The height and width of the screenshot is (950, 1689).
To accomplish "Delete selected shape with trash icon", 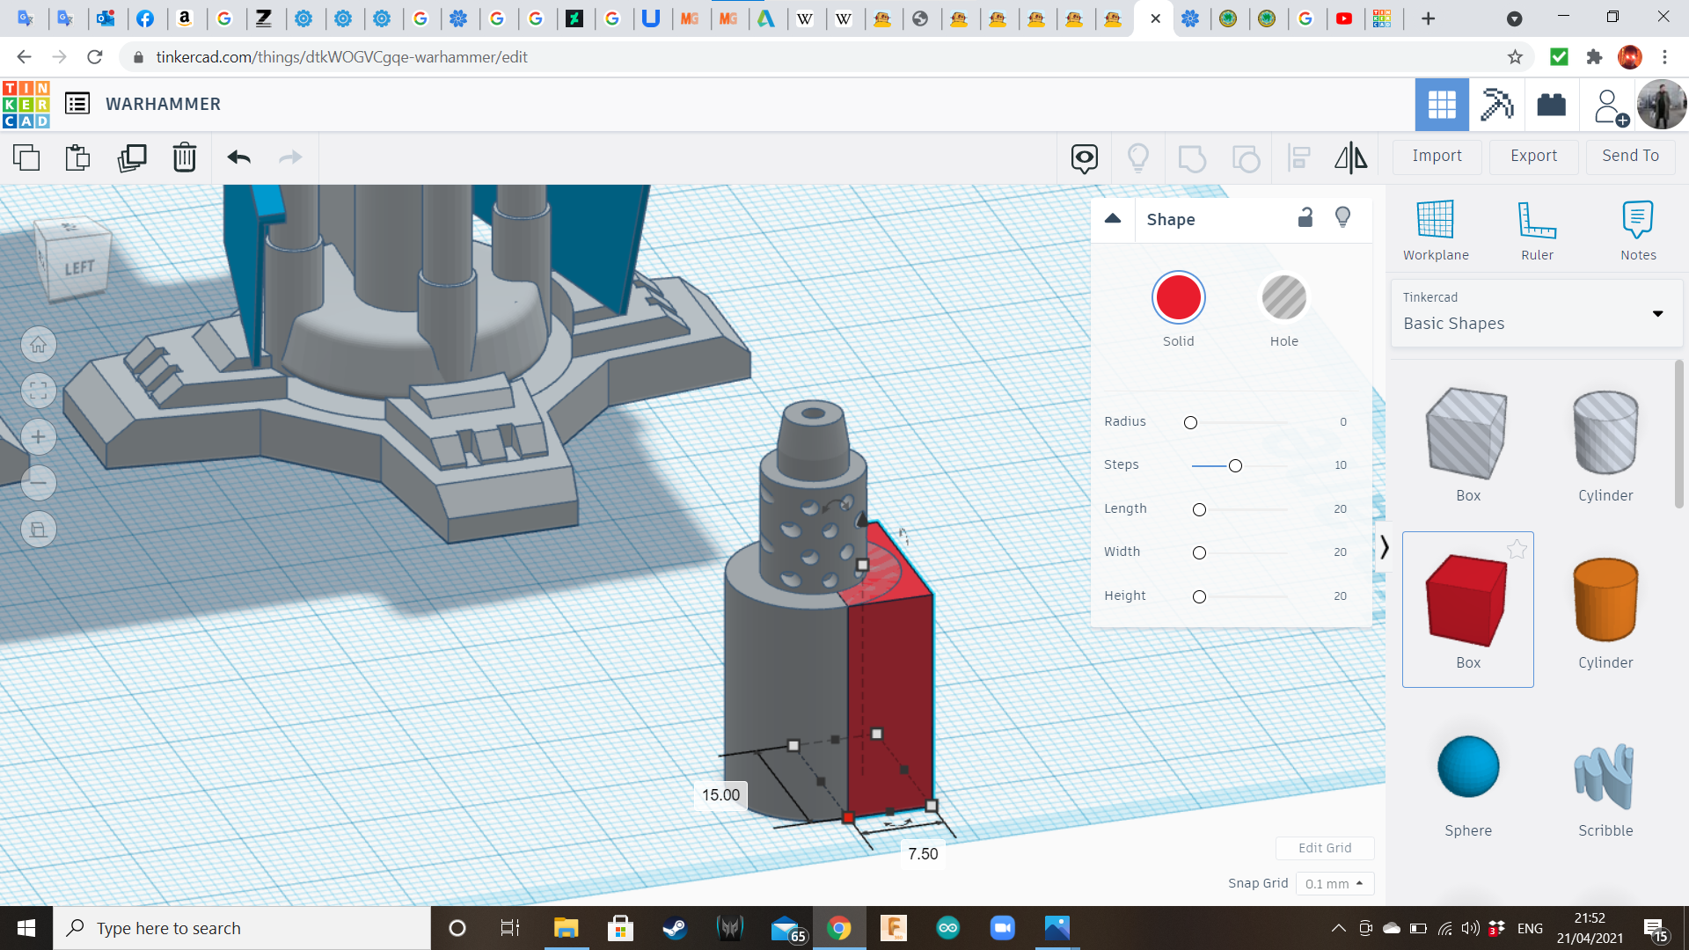I will 184,157.
